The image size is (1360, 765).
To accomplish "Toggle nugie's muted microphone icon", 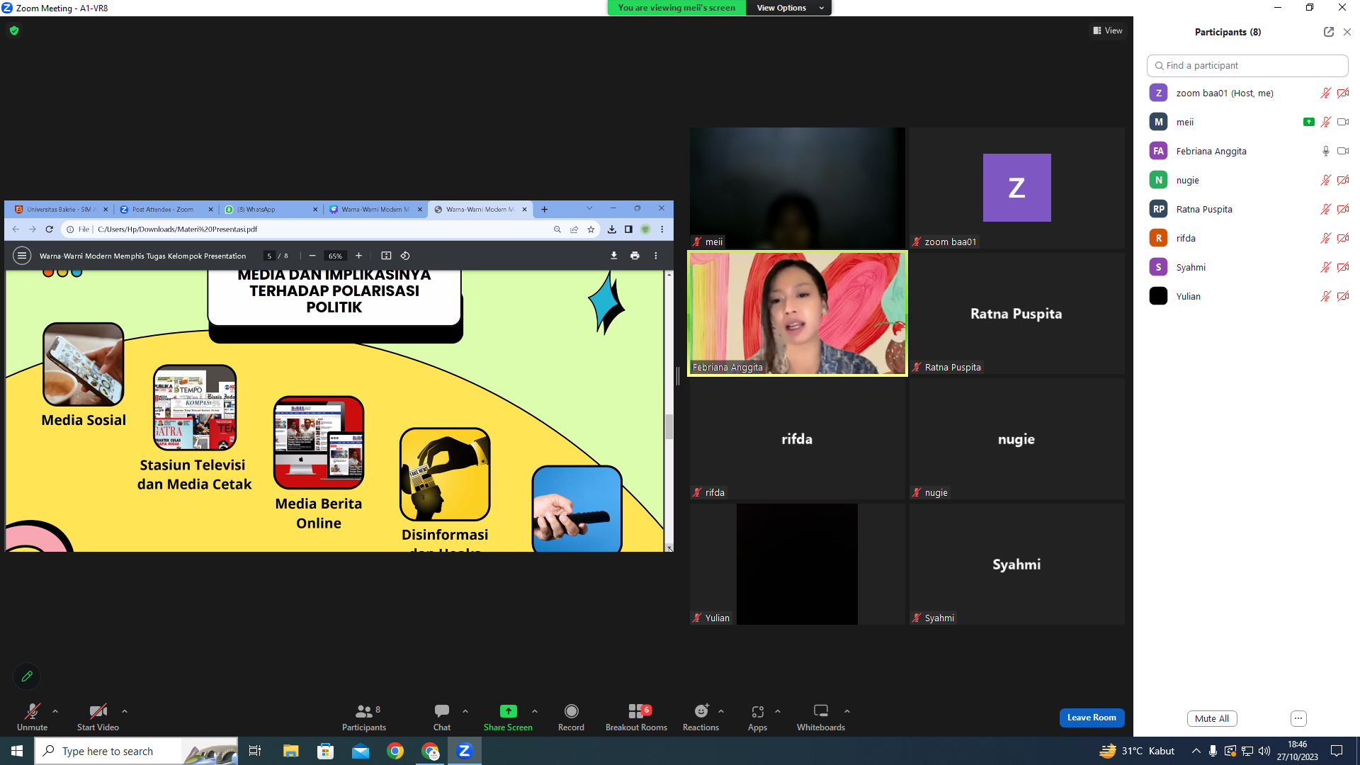I will pos(1325,180).
